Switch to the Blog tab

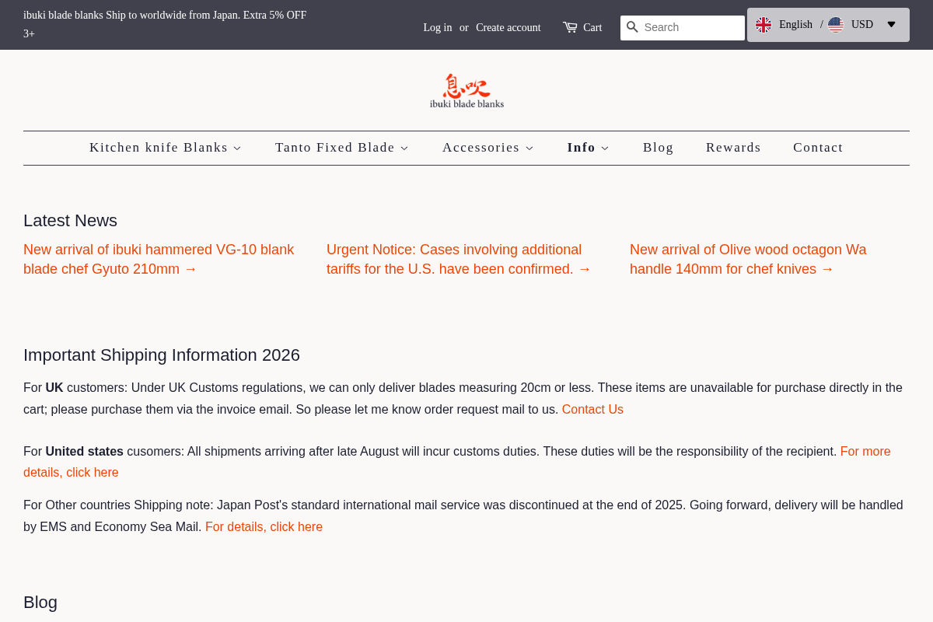[x=659, y=147]
